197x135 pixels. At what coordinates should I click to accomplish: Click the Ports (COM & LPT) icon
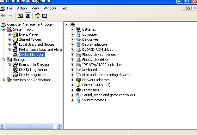click(78, 85)
